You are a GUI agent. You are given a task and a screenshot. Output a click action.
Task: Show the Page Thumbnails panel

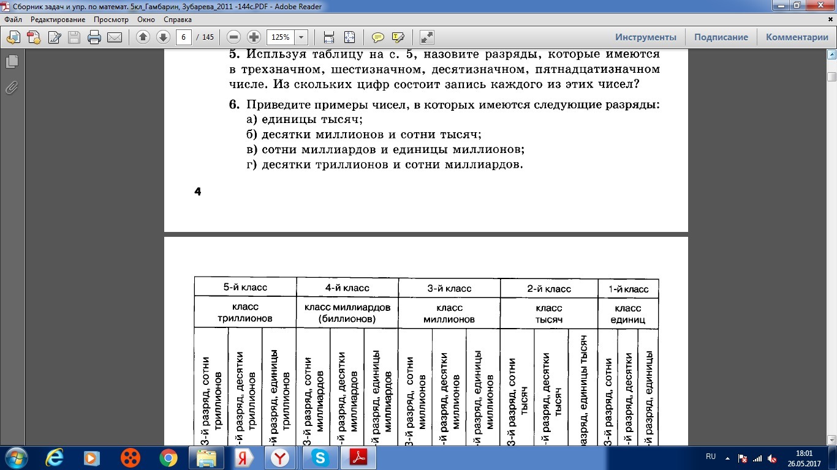(11, 62)
